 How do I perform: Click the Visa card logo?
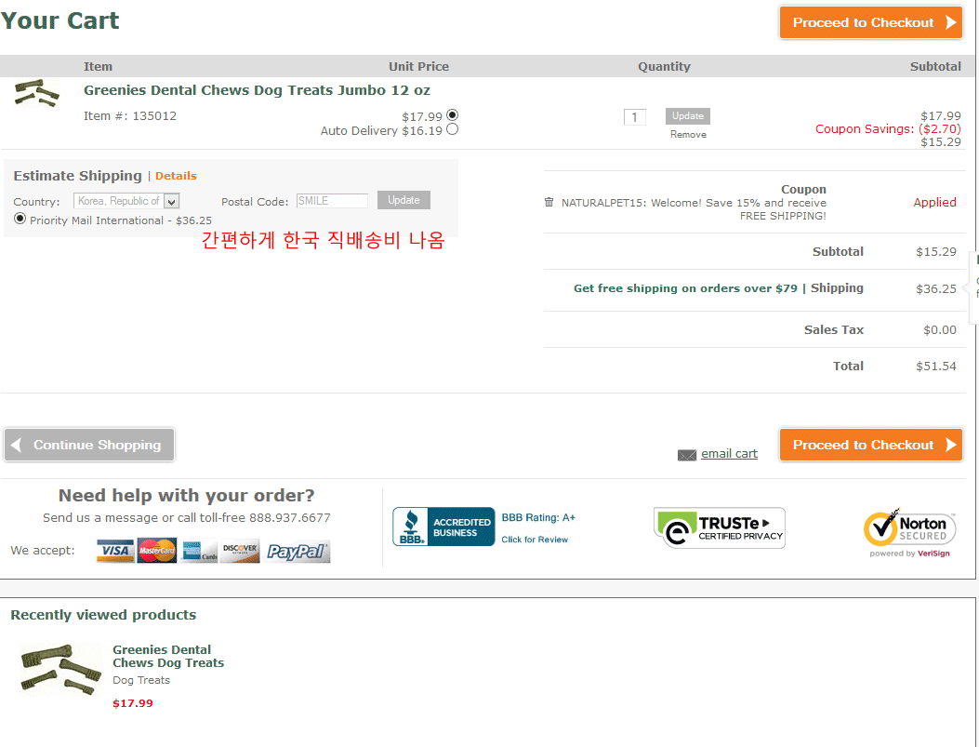point(115,551)
